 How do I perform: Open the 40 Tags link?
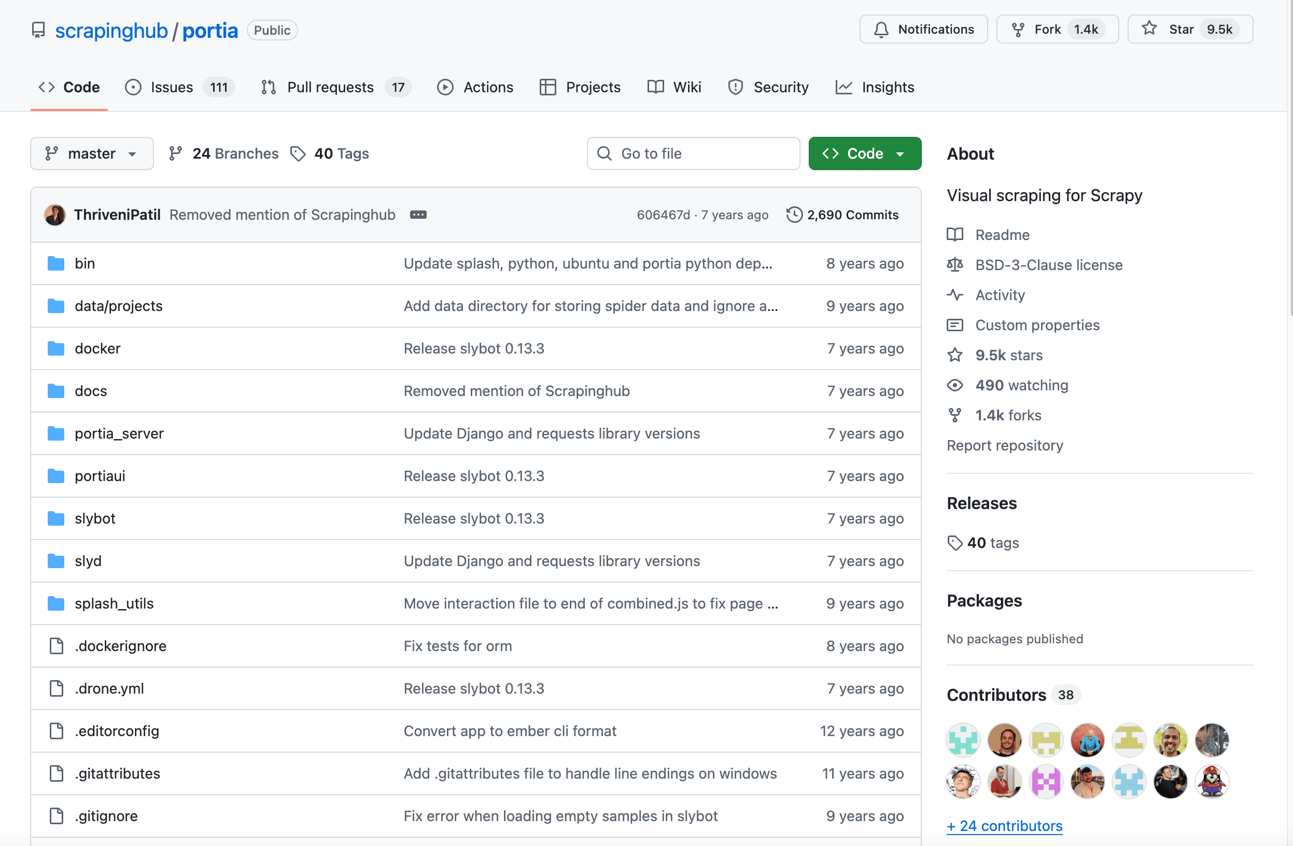pos(341,153)
